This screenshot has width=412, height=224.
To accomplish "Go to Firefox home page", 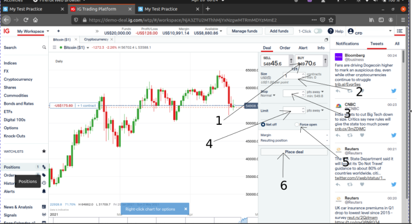I will [35, 20].
